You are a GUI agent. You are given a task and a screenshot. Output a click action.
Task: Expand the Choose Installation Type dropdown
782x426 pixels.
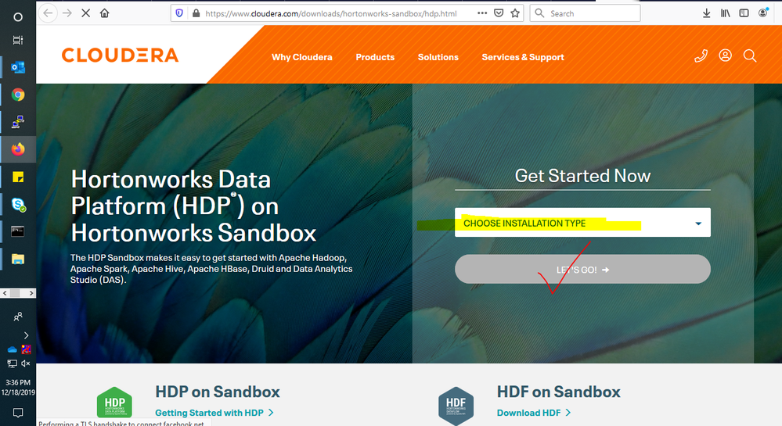[582, 223]
